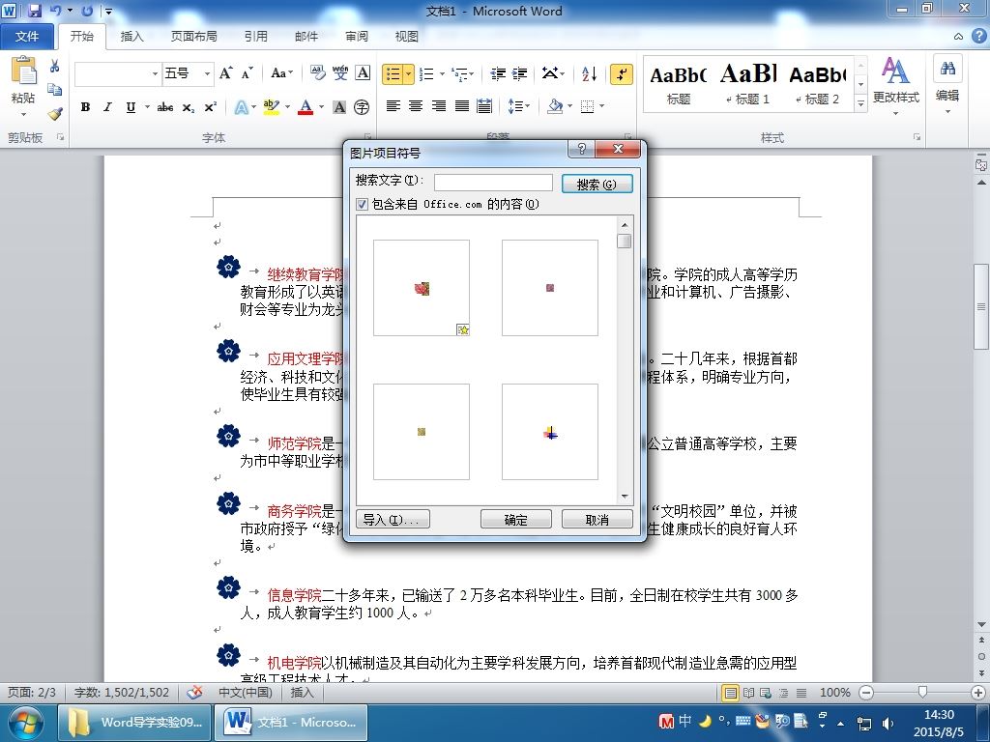
Task: Open the Borders dropdown arrow
Action: [601, 106]
